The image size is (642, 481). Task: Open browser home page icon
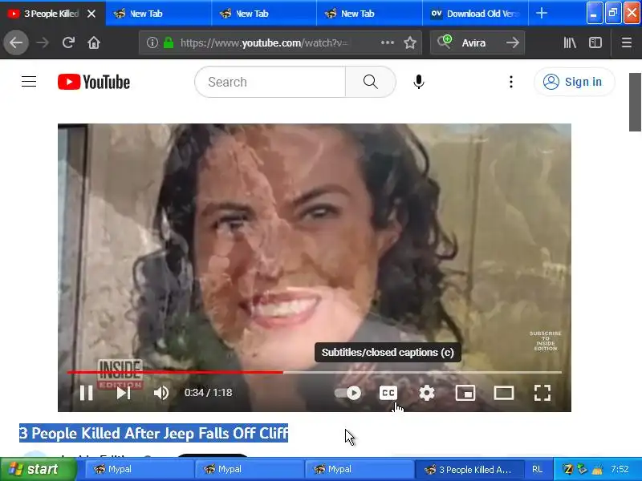coord(94,42)
